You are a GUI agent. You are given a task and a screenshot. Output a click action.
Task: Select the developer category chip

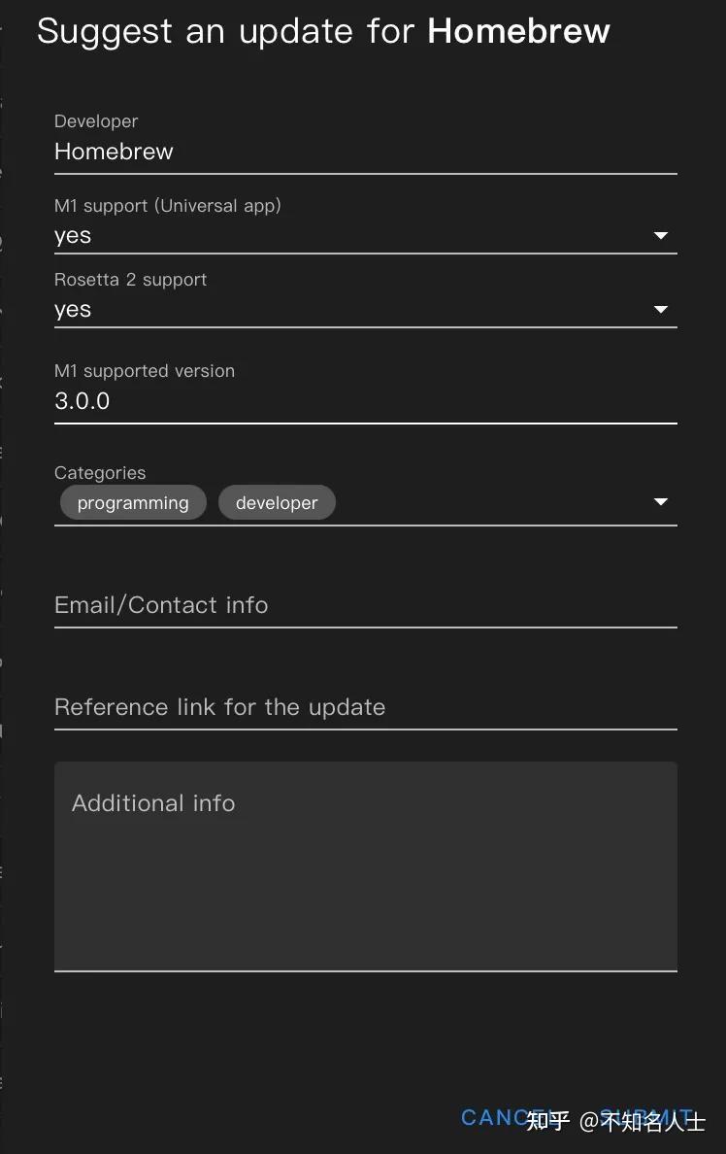click(277, 503)
